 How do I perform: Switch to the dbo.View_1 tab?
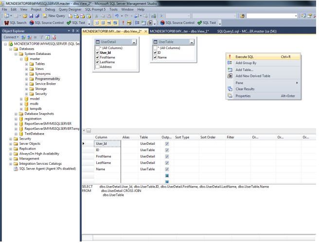pos(179,31)
